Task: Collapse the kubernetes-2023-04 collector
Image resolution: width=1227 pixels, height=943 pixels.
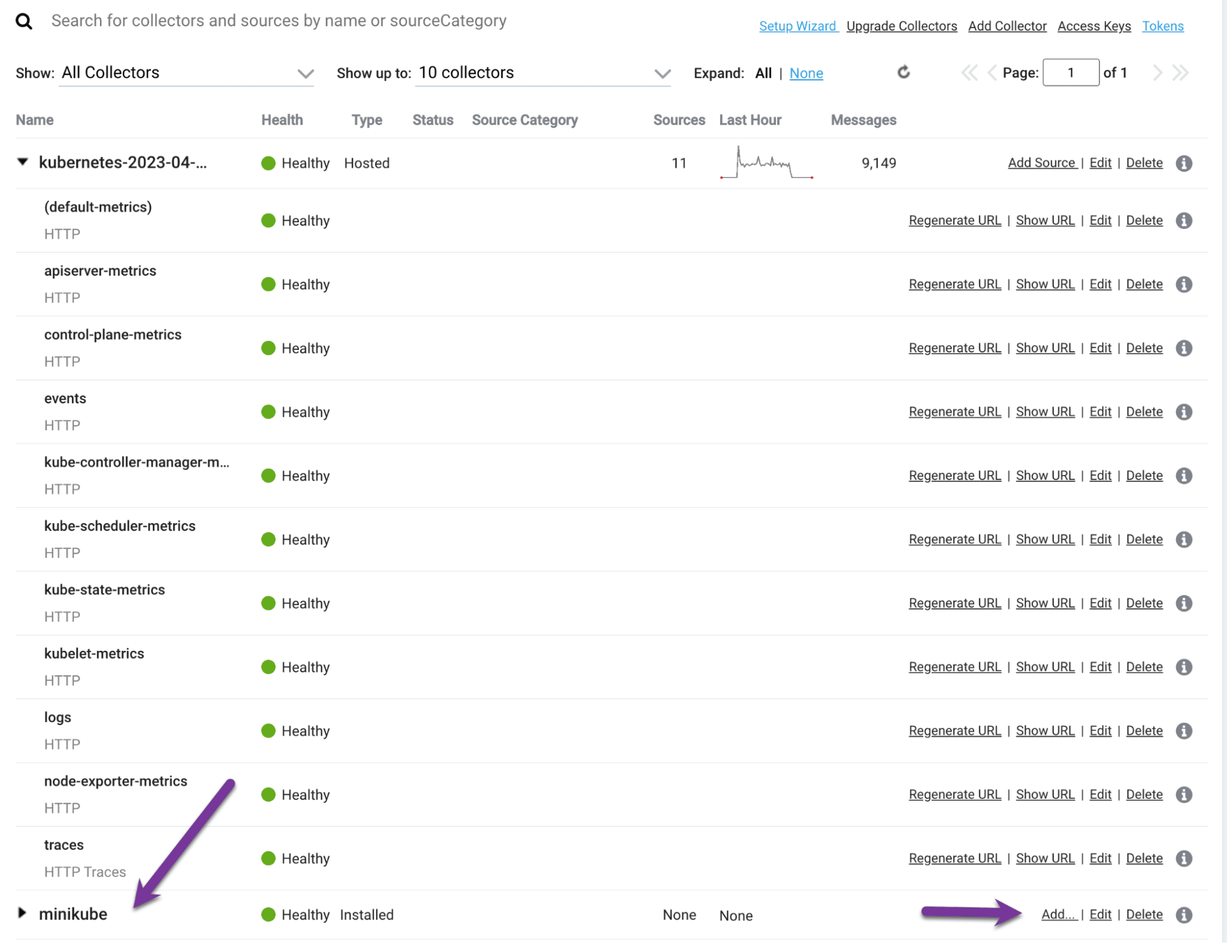Action: [23, 162]
